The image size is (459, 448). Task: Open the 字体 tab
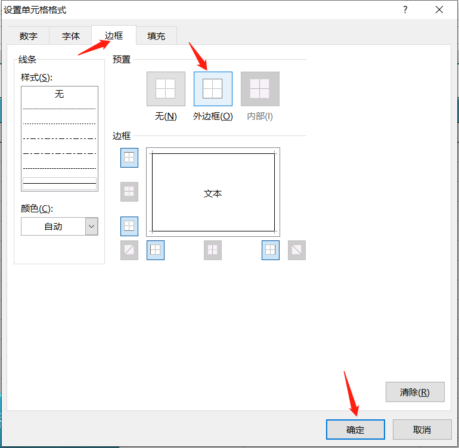pyautogui.click(x=70, y=36)
